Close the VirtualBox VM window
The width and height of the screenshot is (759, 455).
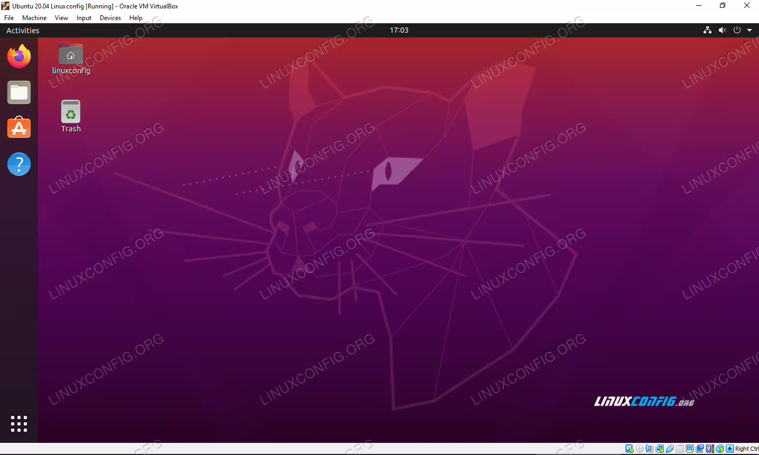coord(747,6)
